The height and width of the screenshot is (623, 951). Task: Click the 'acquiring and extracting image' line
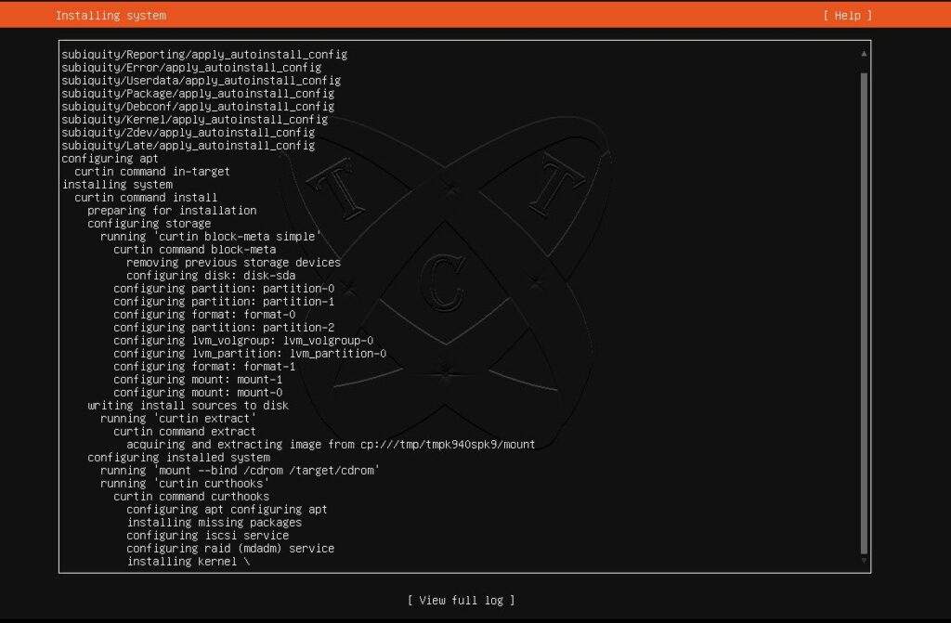(x=332, y=445)
